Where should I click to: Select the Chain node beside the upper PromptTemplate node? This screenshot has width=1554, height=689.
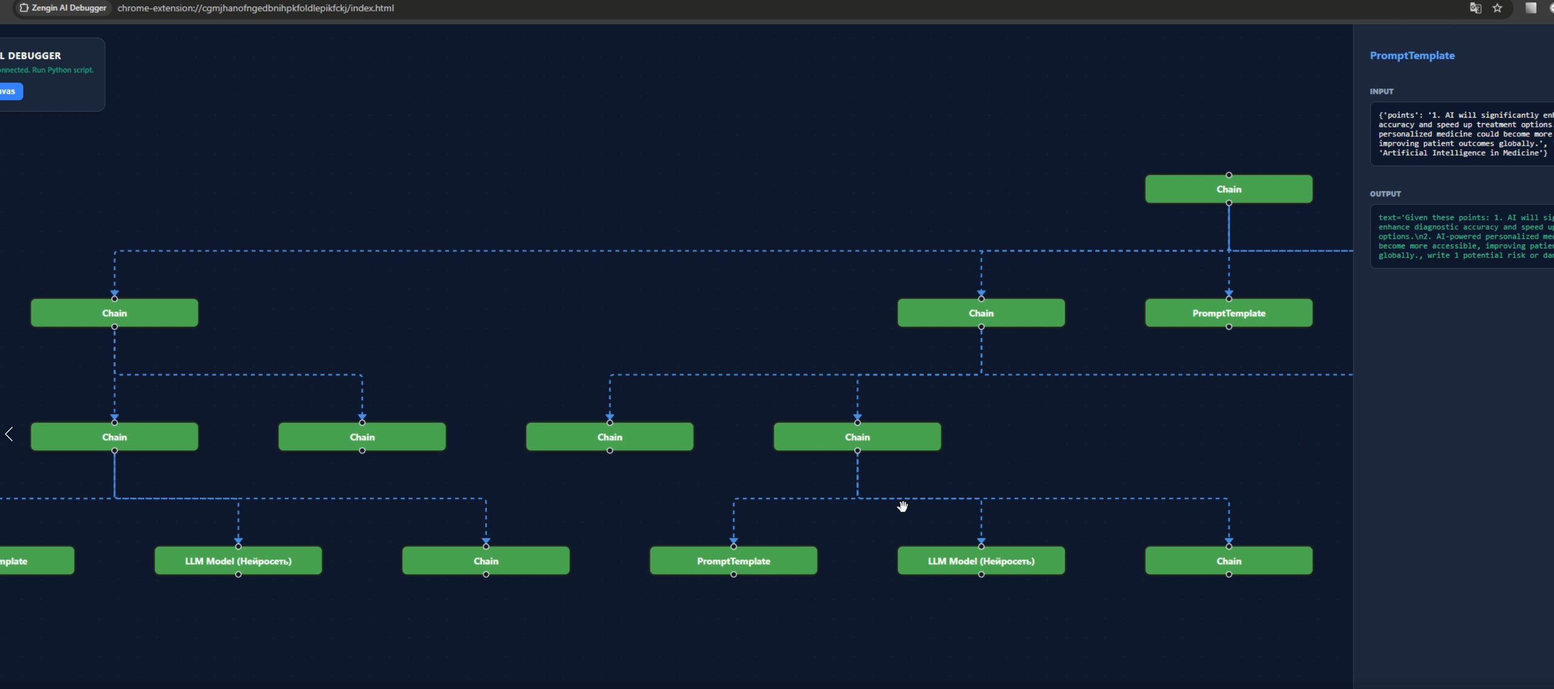(981, 313)
